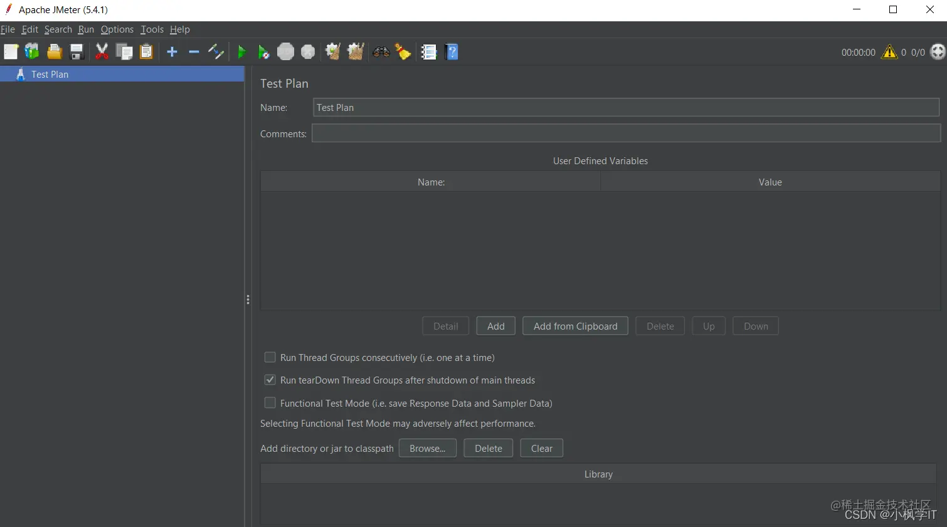The image size is (947, 527).
Task: Open Search with binoculars icon
Action: click(381, 52)
